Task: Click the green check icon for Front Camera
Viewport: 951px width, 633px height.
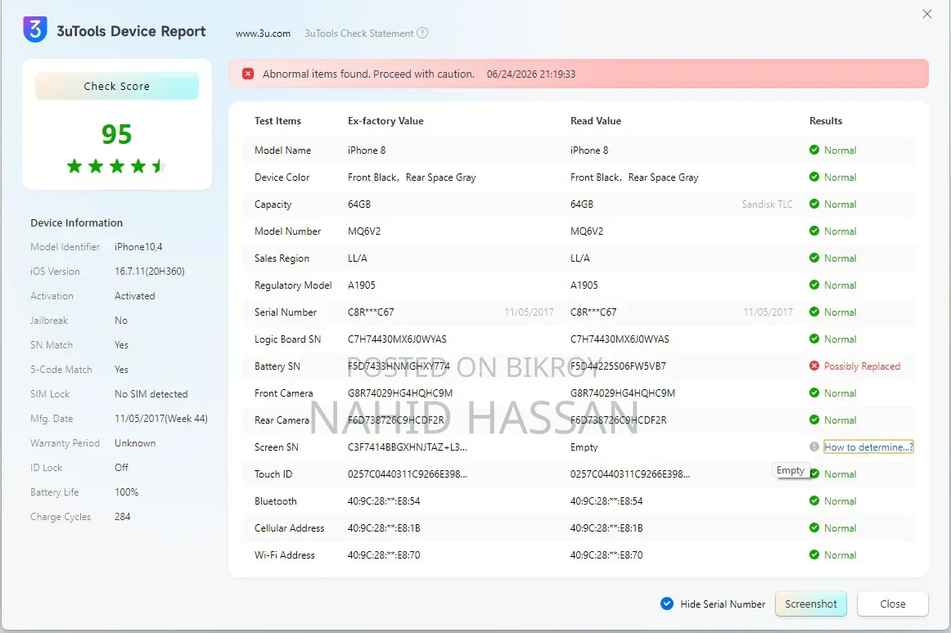Action: (814, 393)
